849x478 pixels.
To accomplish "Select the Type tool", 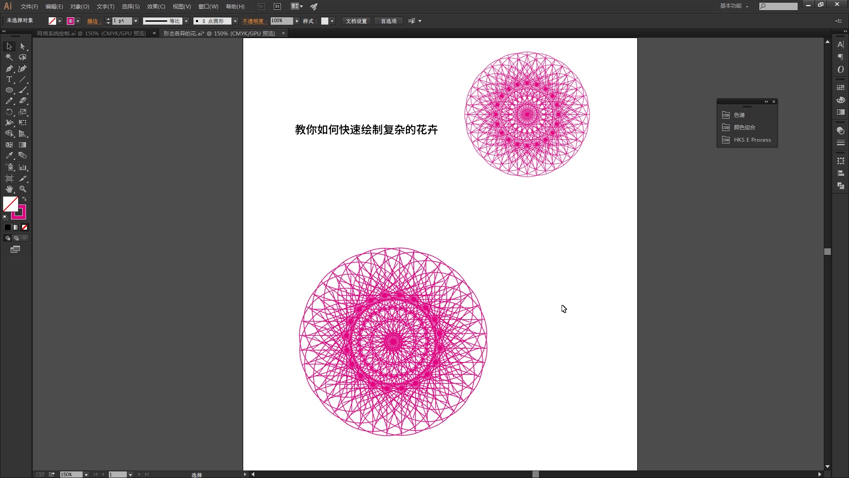I will (9, 80).
